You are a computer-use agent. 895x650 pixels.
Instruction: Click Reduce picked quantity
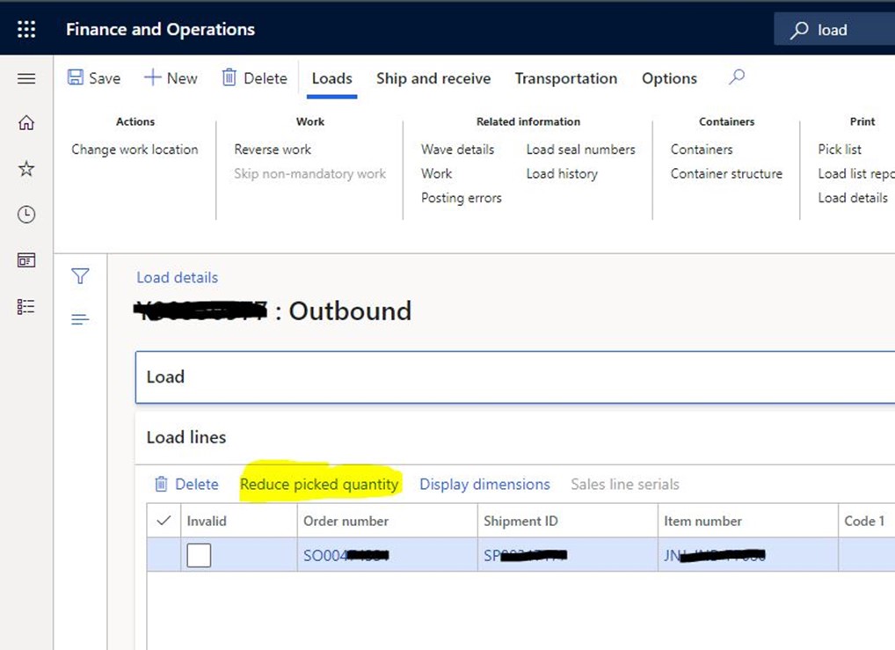point(319,485)
